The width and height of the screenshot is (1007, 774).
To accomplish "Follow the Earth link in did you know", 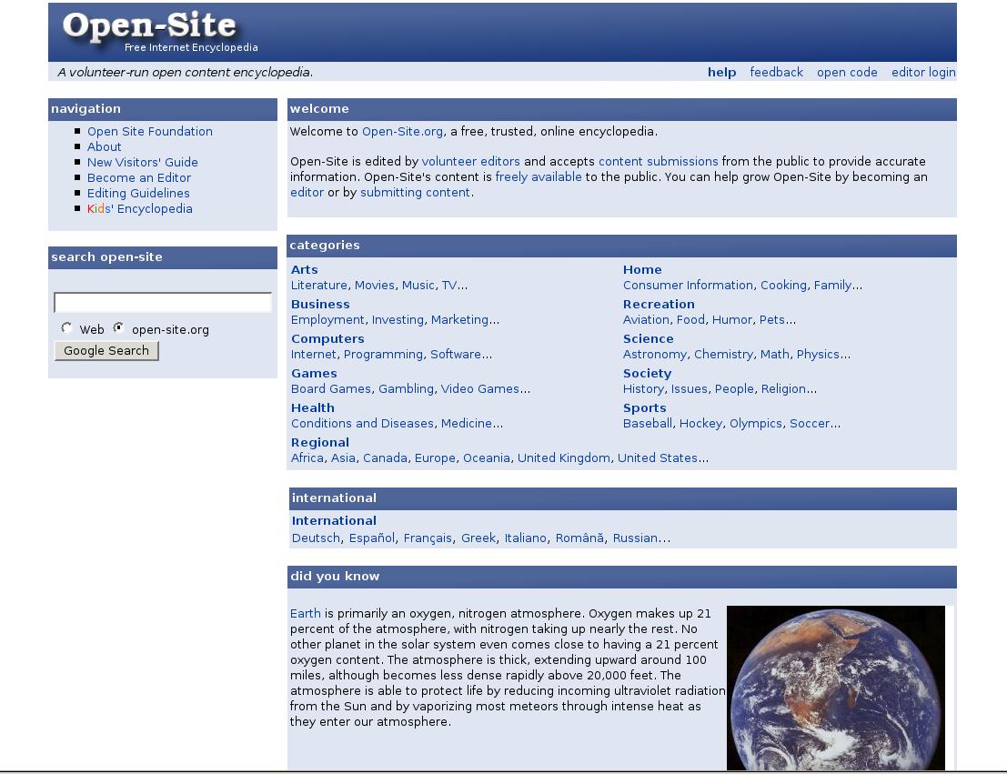I will point(305,613).
